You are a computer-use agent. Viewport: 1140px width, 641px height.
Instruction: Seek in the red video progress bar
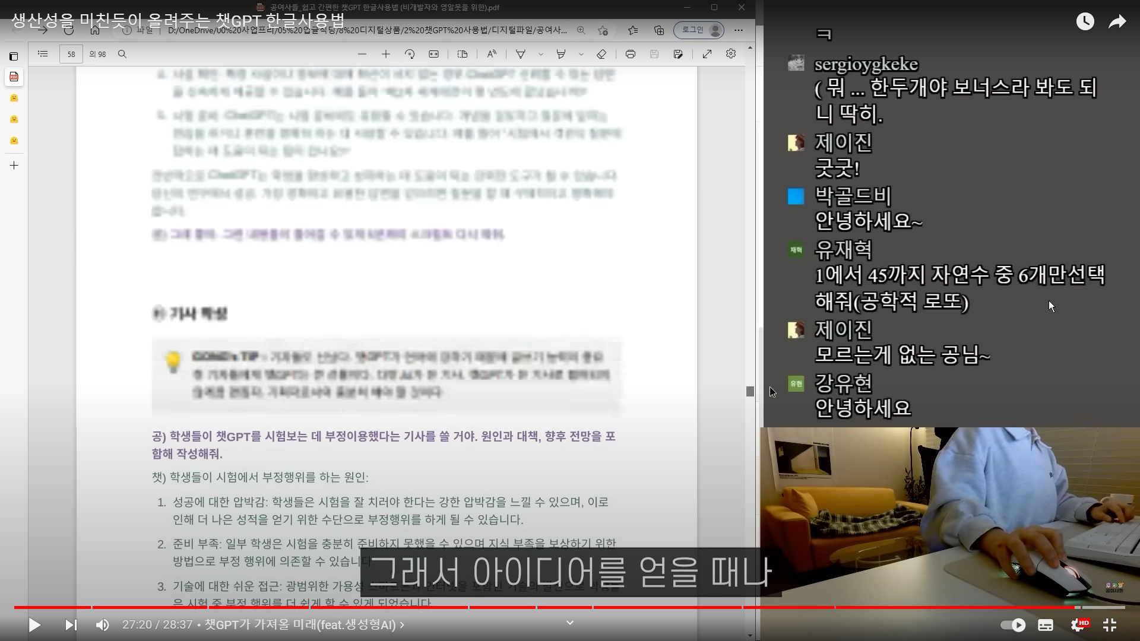570,607
